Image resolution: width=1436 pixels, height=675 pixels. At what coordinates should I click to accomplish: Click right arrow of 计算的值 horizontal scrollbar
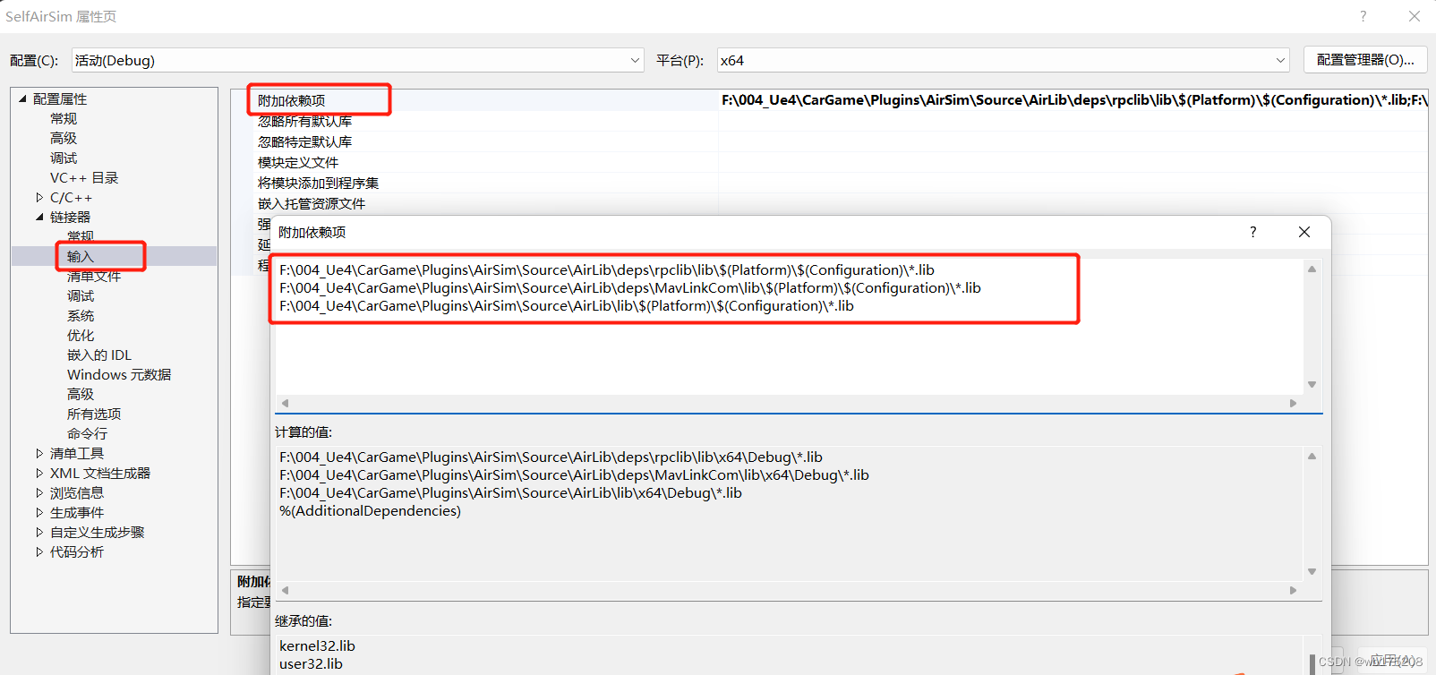1293,590
